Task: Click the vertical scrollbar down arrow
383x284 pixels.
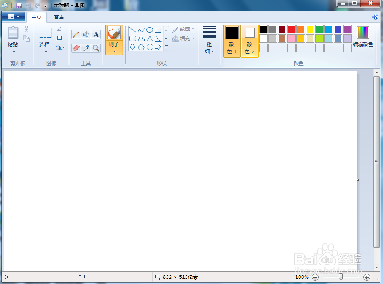Action: 376,267
